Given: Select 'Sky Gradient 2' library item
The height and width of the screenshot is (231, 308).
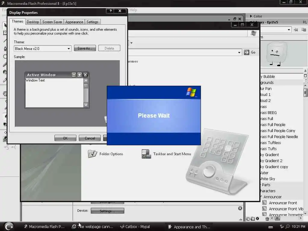Looking at the screenshot, I should pos(271,161).
